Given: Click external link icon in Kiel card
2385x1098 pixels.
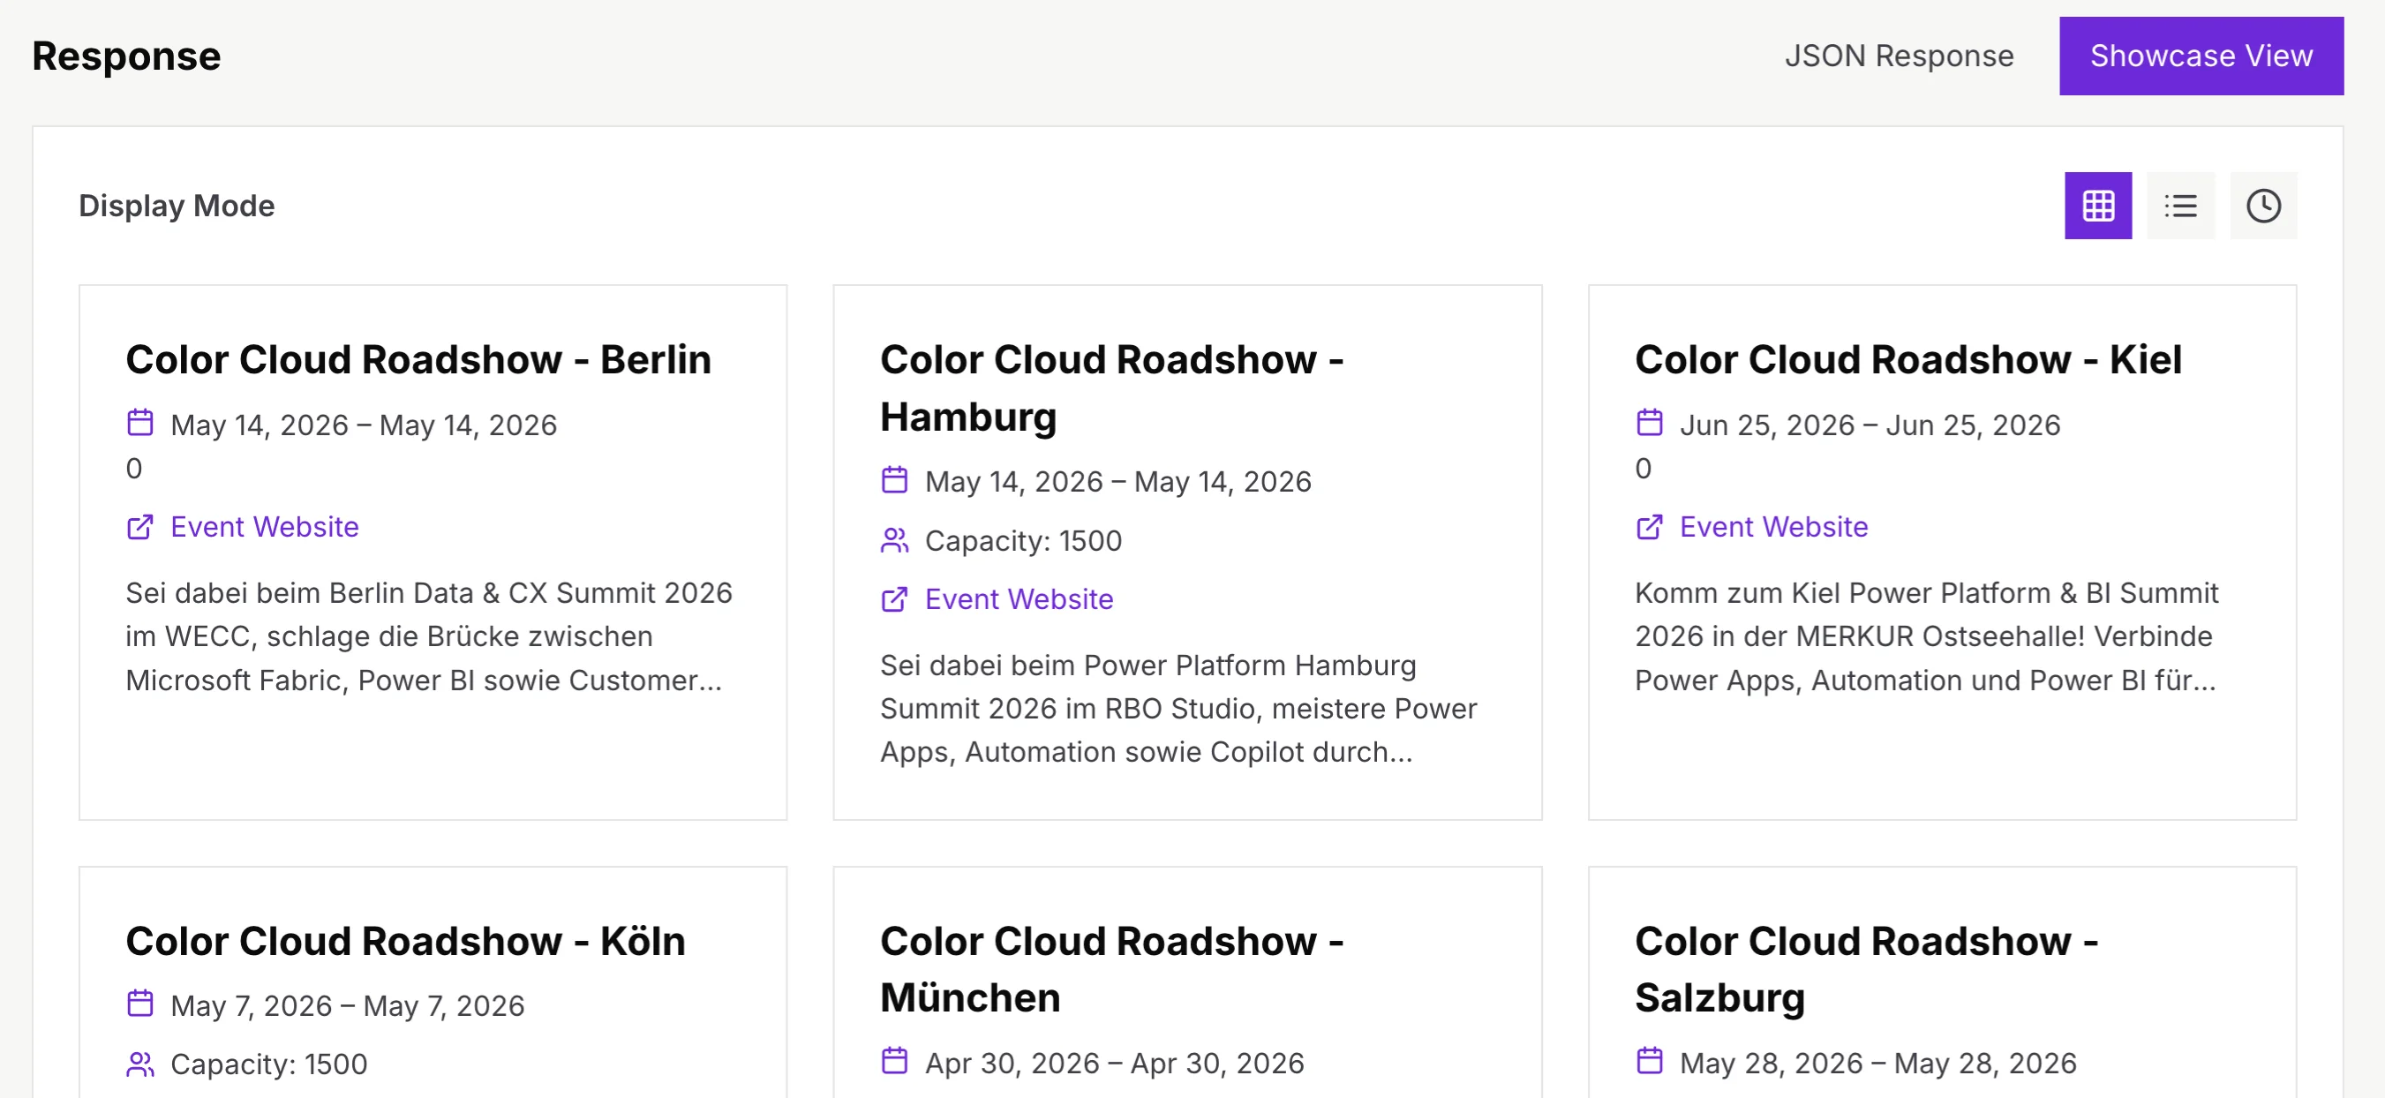Looking at the screenshot, I should click(1649, 527).
